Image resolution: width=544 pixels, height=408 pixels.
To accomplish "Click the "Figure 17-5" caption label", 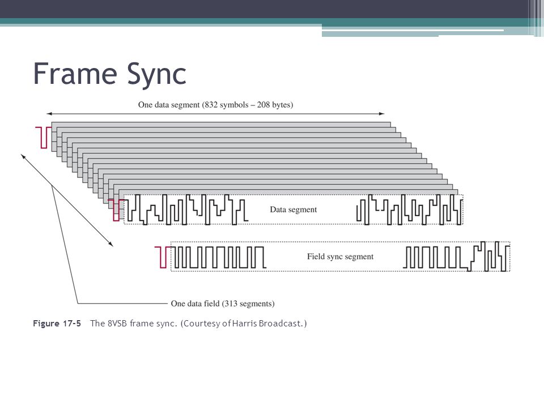I will [57, 324].
